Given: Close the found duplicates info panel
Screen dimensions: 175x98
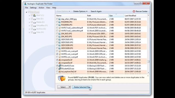Looking at the screenshot, I should click(x=148, y=76).
